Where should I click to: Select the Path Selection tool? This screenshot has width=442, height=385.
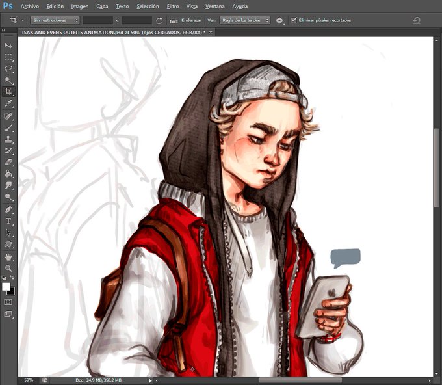[x=8, y=233]
